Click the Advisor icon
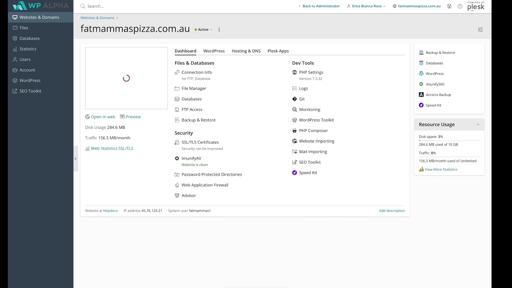Screen dimensions: 512x288 coord(177,196)
